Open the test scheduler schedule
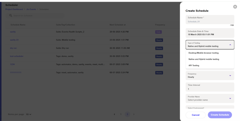This screenshot has width=240, height=121. click(x=17, y=56)
